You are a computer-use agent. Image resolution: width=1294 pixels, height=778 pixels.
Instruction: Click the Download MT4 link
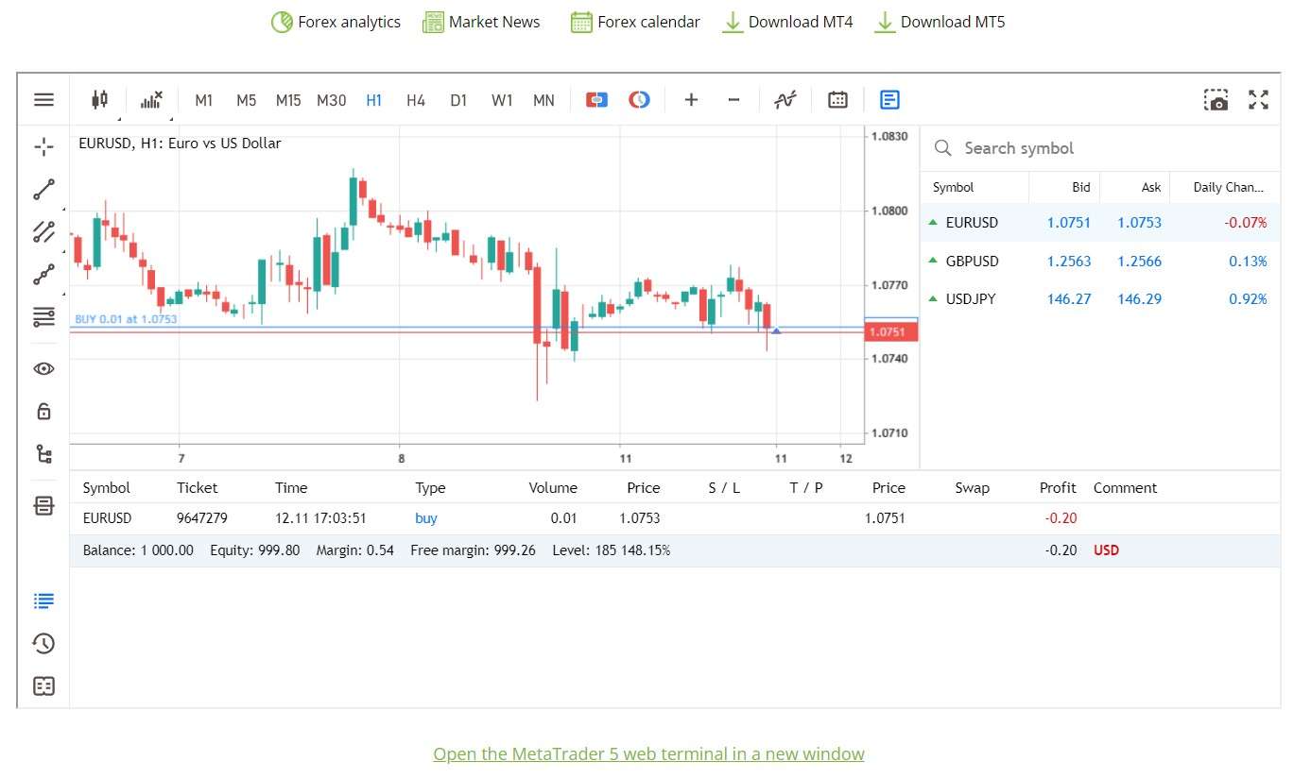pos(786,22)
